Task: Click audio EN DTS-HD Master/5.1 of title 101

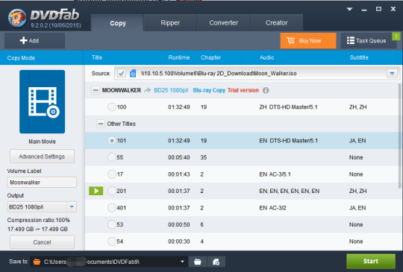Action: coord(288,141)
